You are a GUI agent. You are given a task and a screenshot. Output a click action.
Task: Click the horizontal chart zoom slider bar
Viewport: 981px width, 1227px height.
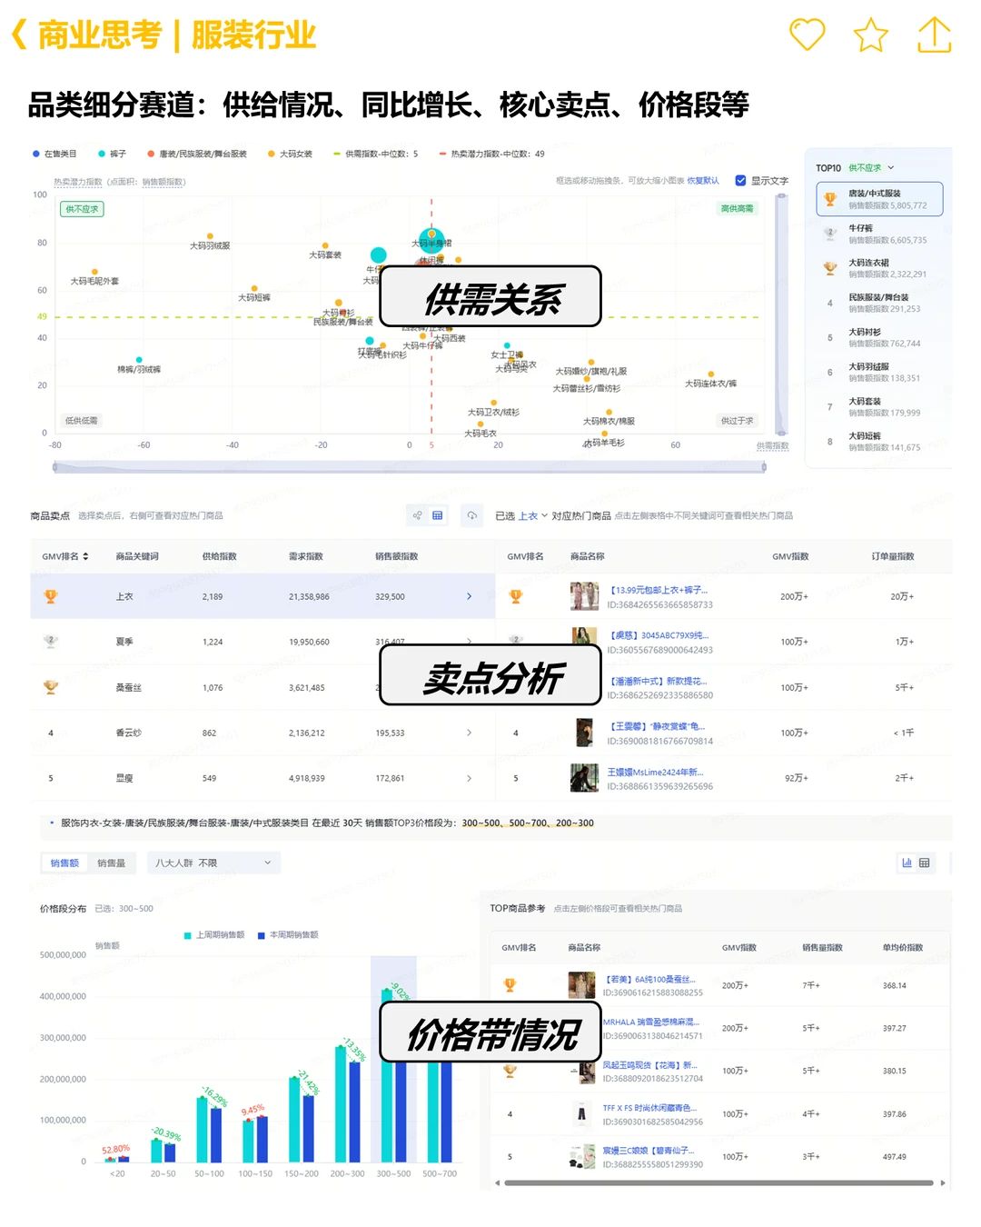pos(409,467)
